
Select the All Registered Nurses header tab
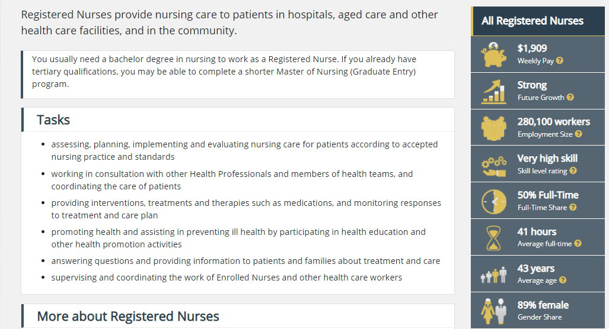coord(533,21)
